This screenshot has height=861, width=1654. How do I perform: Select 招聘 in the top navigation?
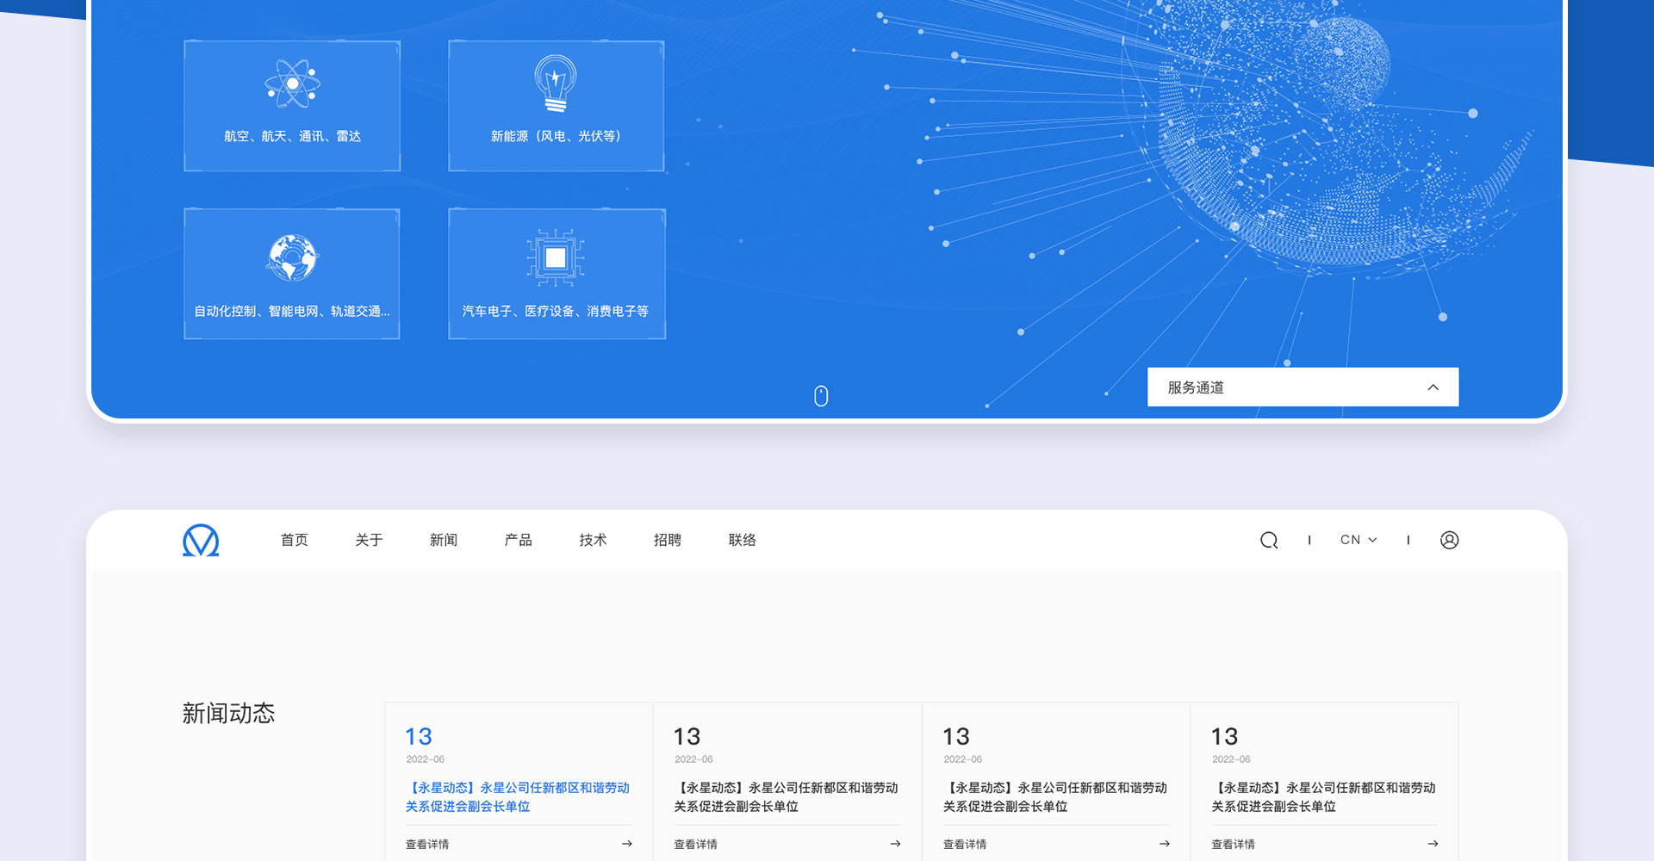[x=667, y=540]
